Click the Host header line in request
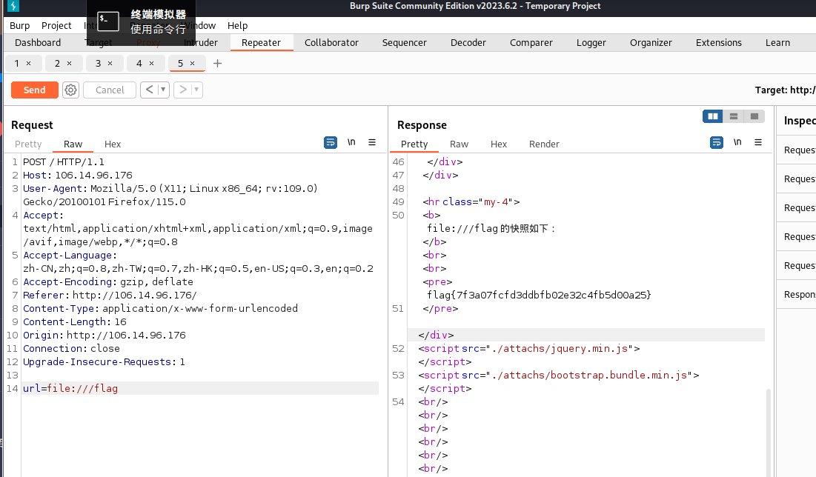The image size is (816, 477). click(x=78, y=176)
